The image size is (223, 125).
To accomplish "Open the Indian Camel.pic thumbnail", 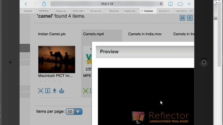I will click(x=57, y=59).
